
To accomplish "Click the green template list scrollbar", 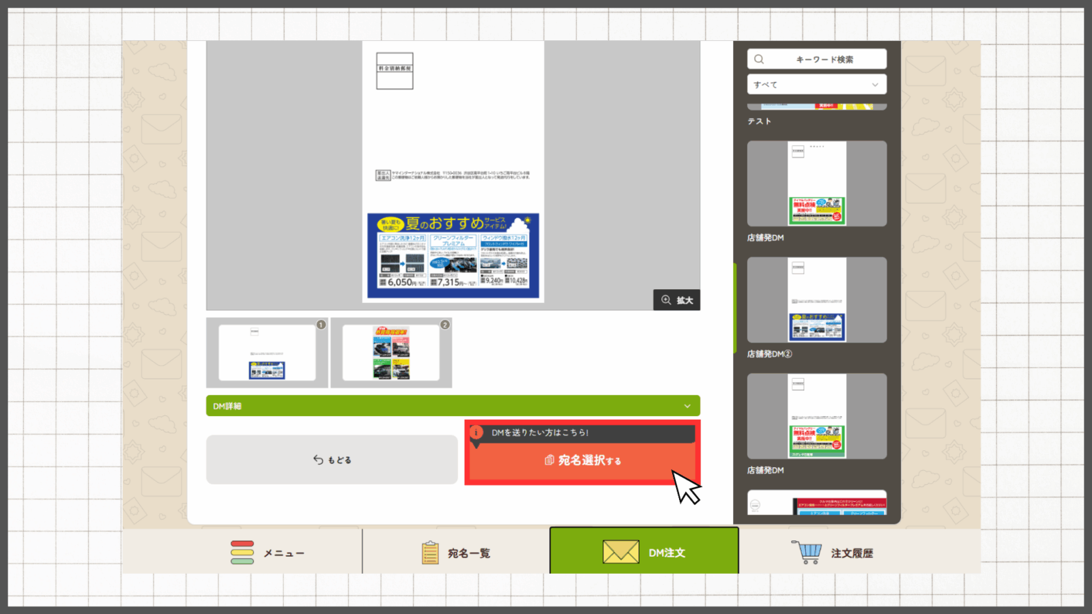I will (x=735, y=307).
